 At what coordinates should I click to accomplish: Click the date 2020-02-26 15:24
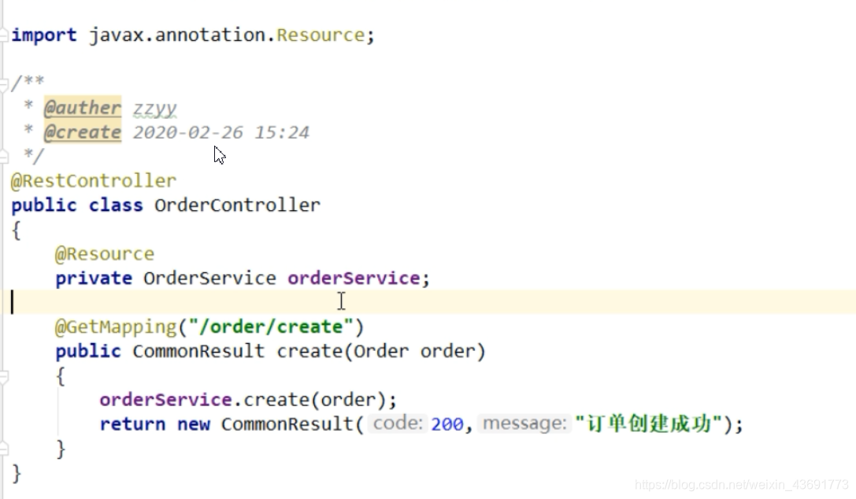[221, 132]
